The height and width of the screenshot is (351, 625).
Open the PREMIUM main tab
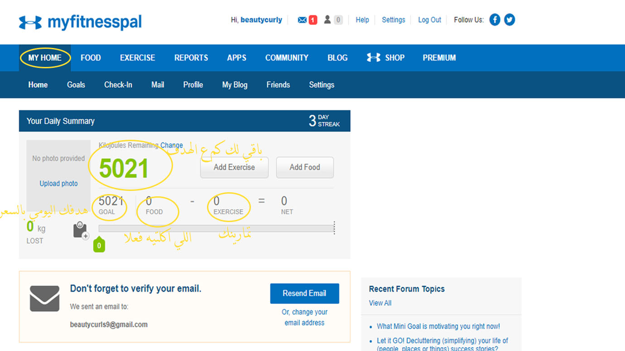[x=439, y=58]
